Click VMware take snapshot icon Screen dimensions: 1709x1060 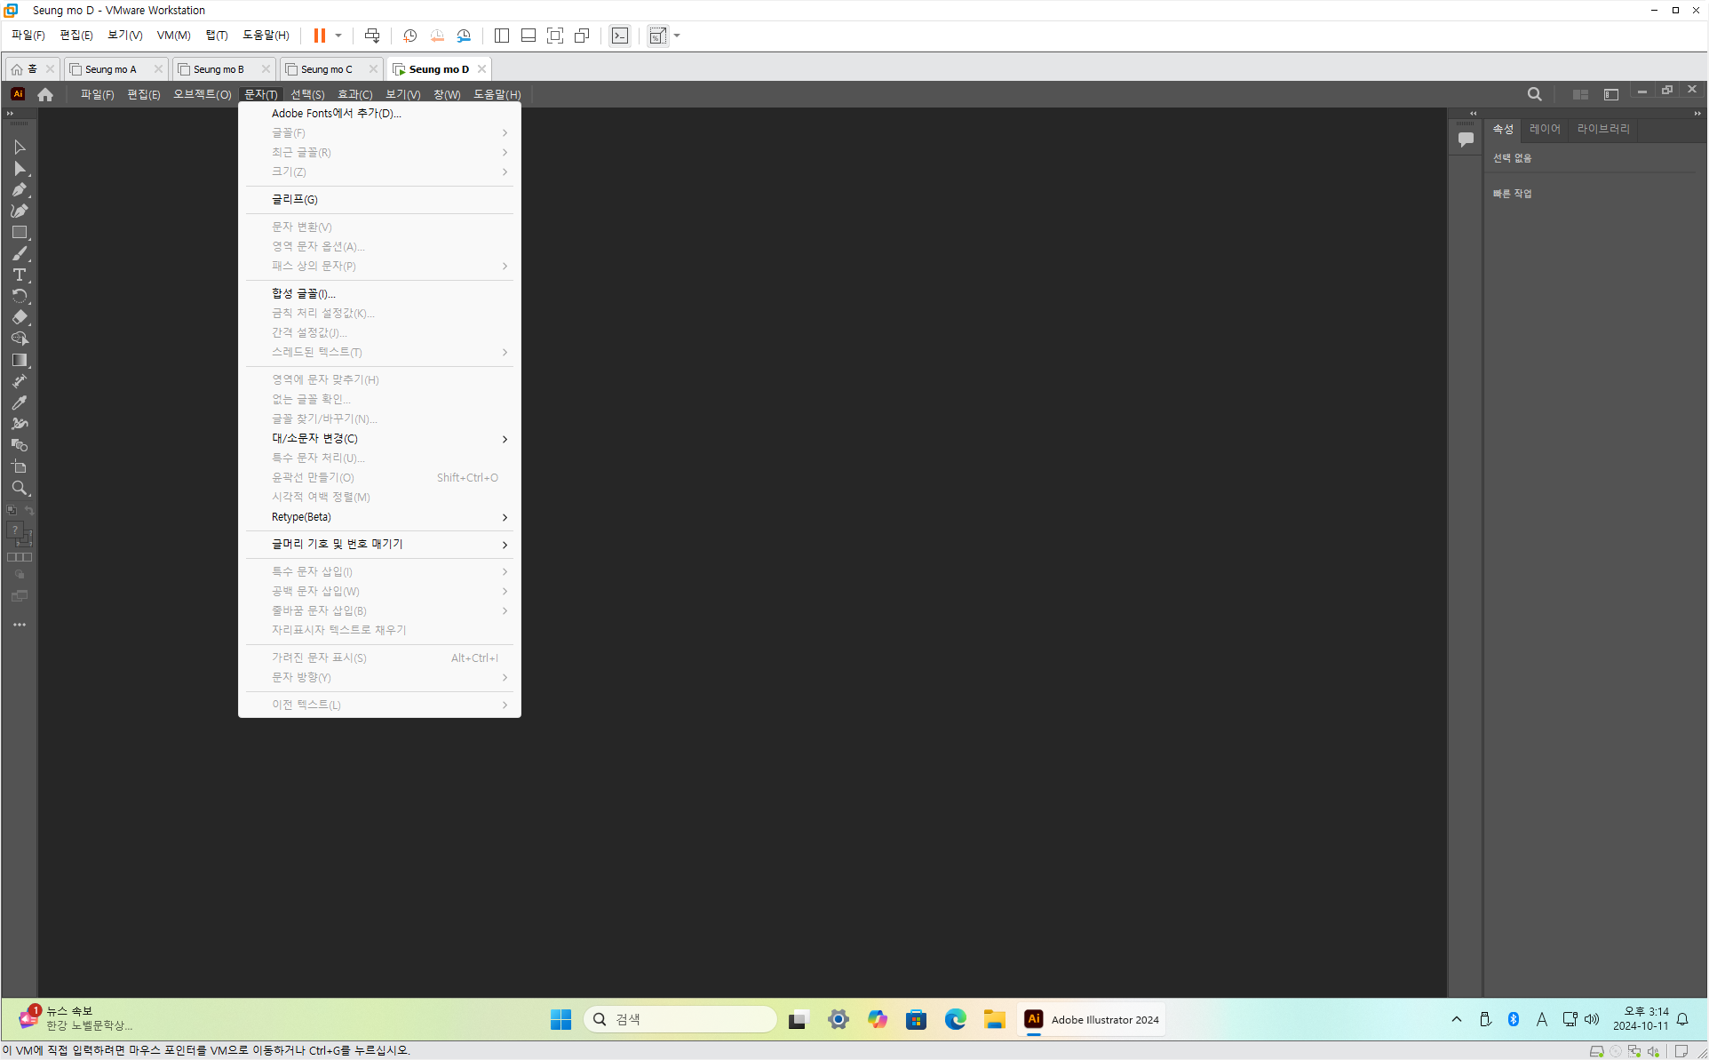(x=409, y=36)
